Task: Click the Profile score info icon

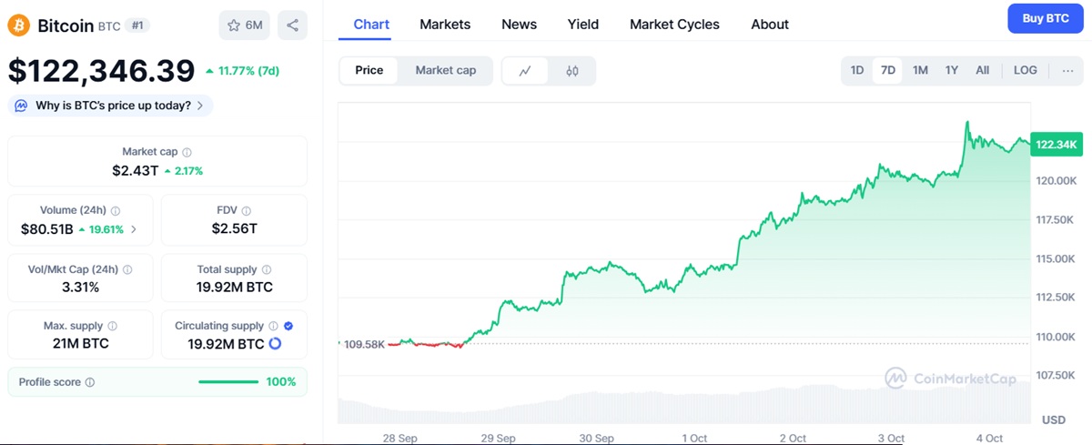Action: tap(90, 382)
